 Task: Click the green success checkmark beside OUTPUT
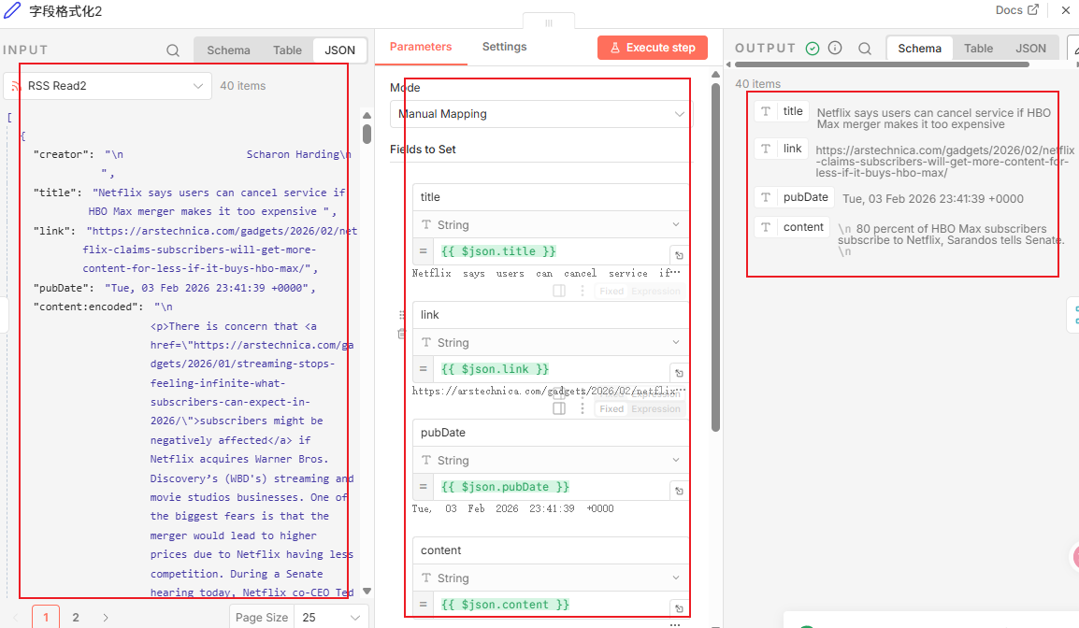(813, 48)
